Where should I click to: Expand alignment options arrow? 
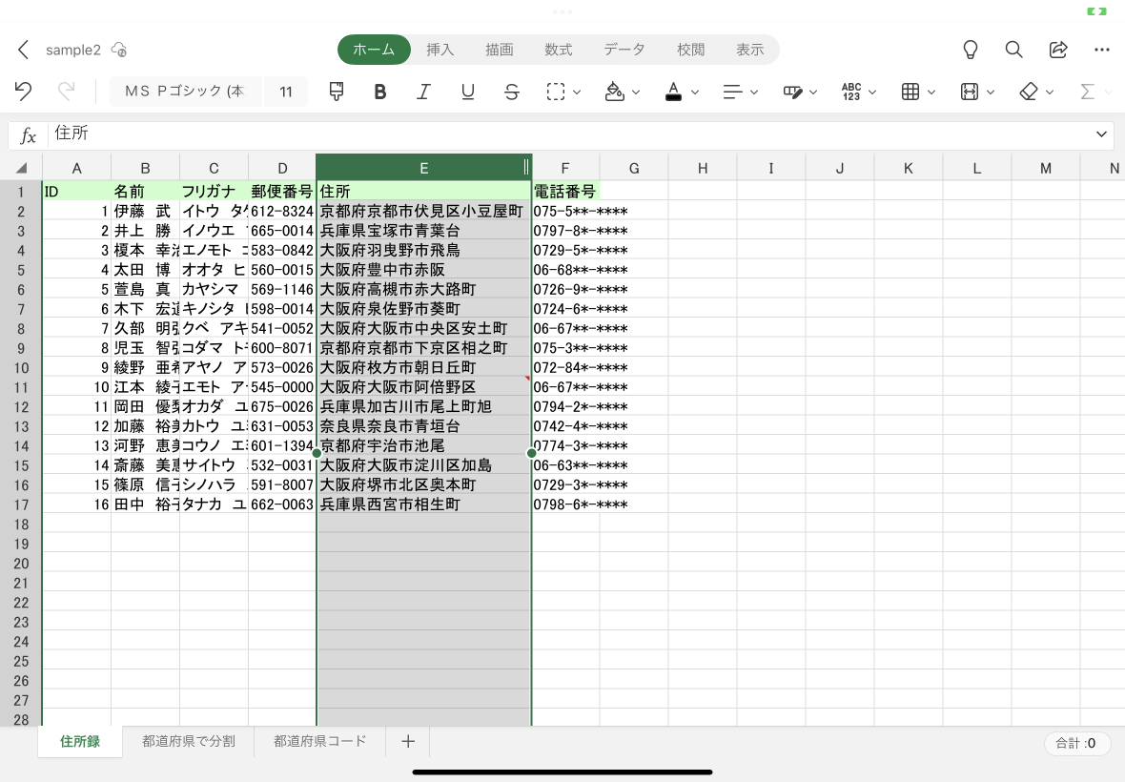click(754, 92)
